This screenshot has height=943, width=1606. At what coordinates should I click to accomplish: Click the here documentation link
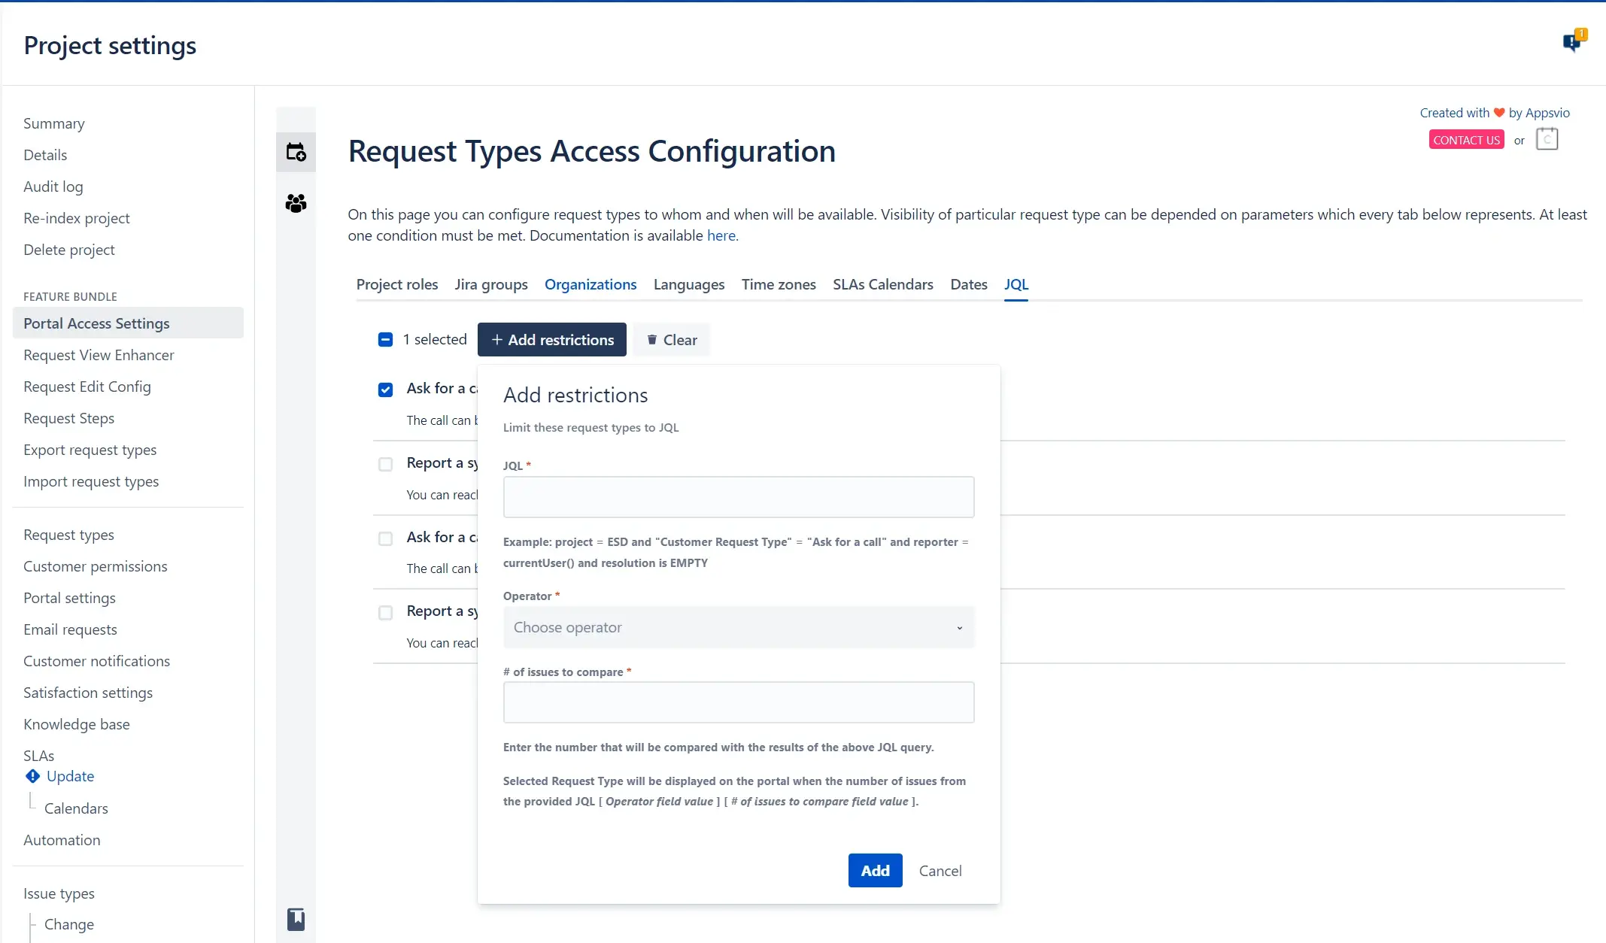pos(721,235)
